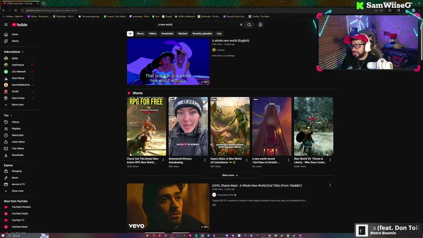The image size is (423, 238).
Task: Open Music under Explore
Action: coord(15,178)
